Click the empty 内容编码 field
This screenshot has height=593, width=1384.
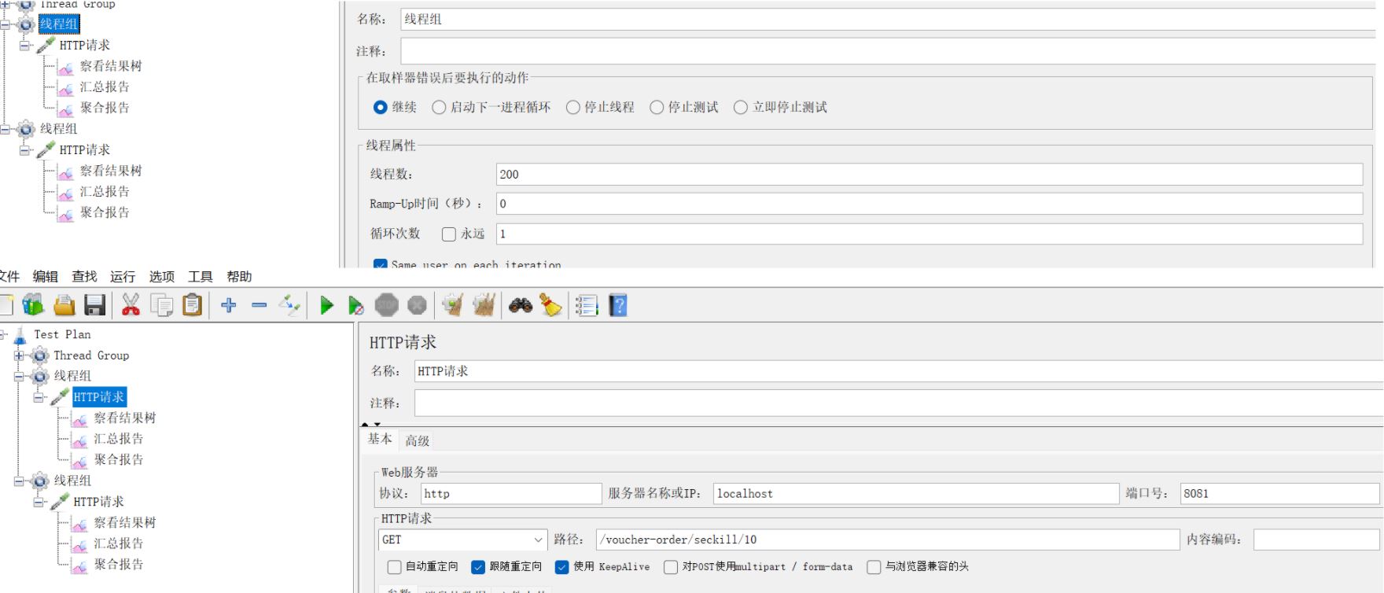1316,540
